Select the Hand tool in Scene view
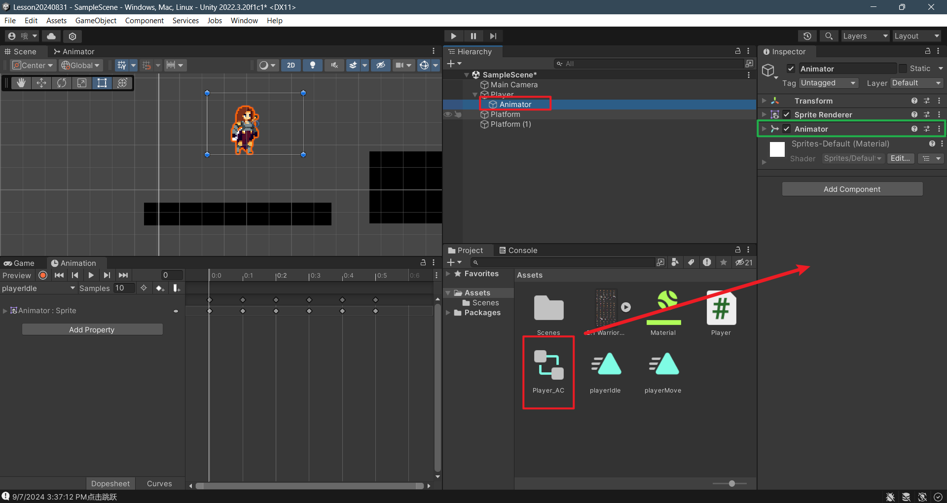Viewport: 947px width, 503px height. [x=21, y=83]
